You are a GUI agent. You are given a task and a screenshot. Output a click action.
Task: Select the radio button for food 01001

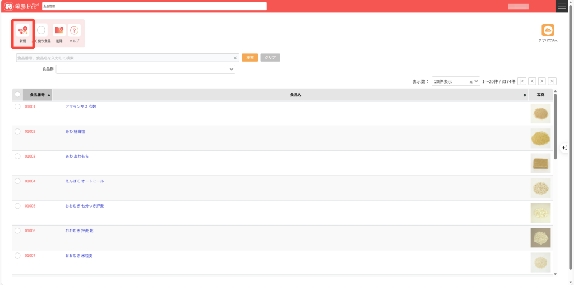click(17, 107)
